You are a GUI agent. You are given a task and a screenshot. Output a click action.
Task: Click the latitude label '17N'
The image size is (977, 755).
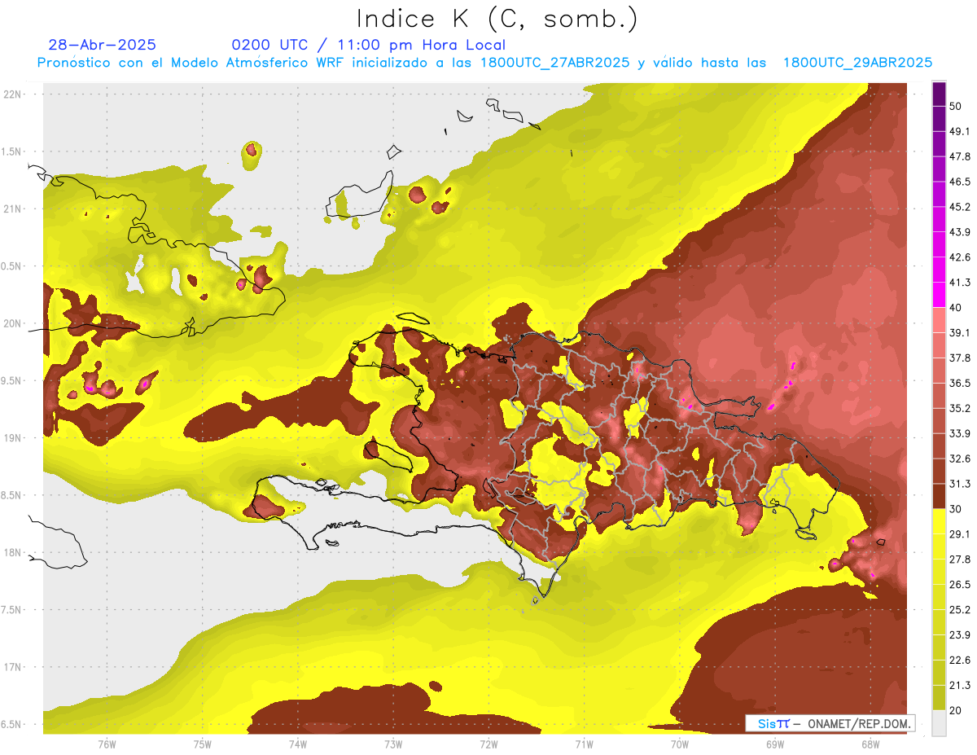(12, 667)
